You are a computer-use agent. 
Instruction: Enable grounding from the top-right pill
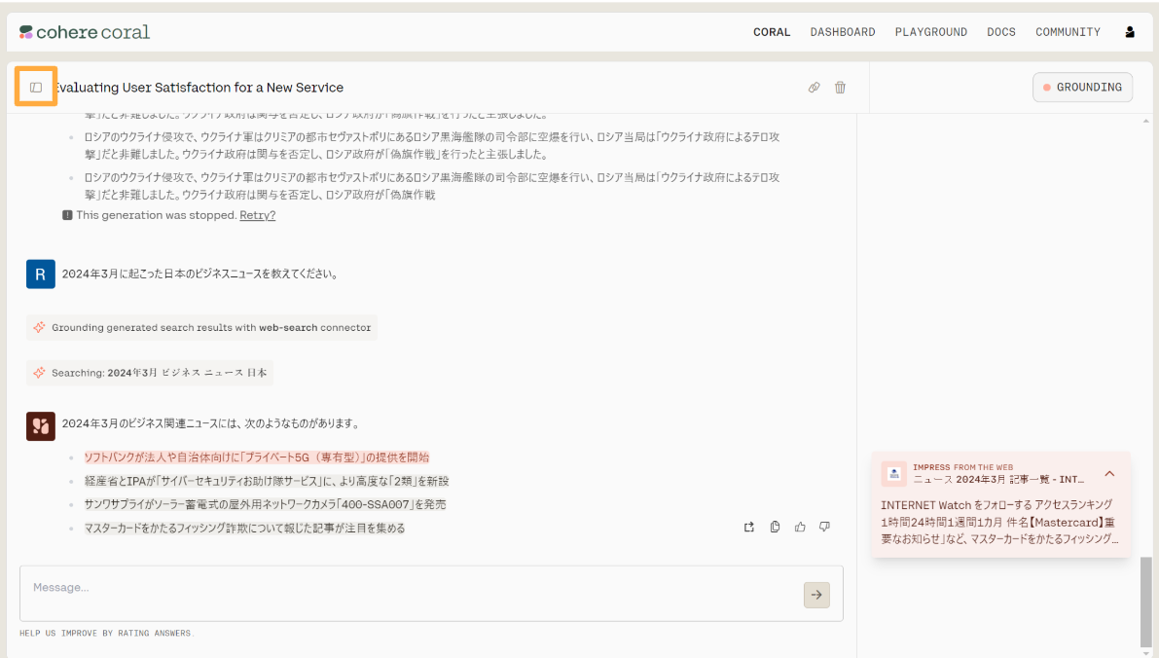pos(1082,87)
